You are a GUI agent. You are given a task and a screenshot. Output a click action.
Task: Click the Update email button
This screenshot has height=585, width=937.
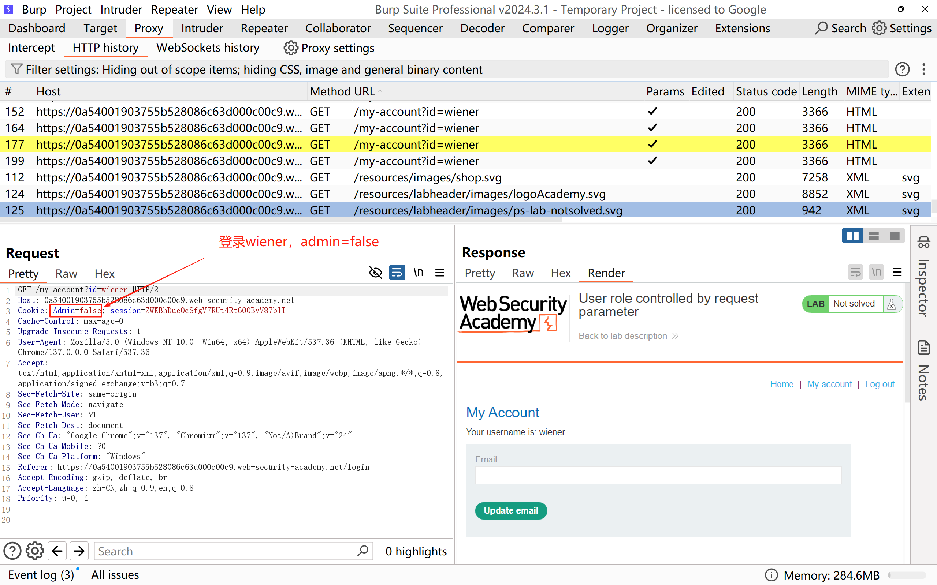511,511
